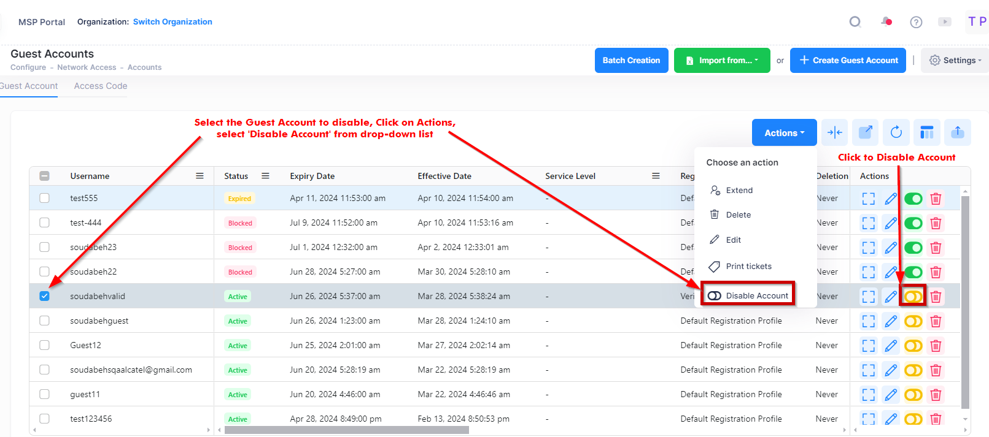Toggle the test-444 account switch
The image size is (989, 437).
(913, 223)
